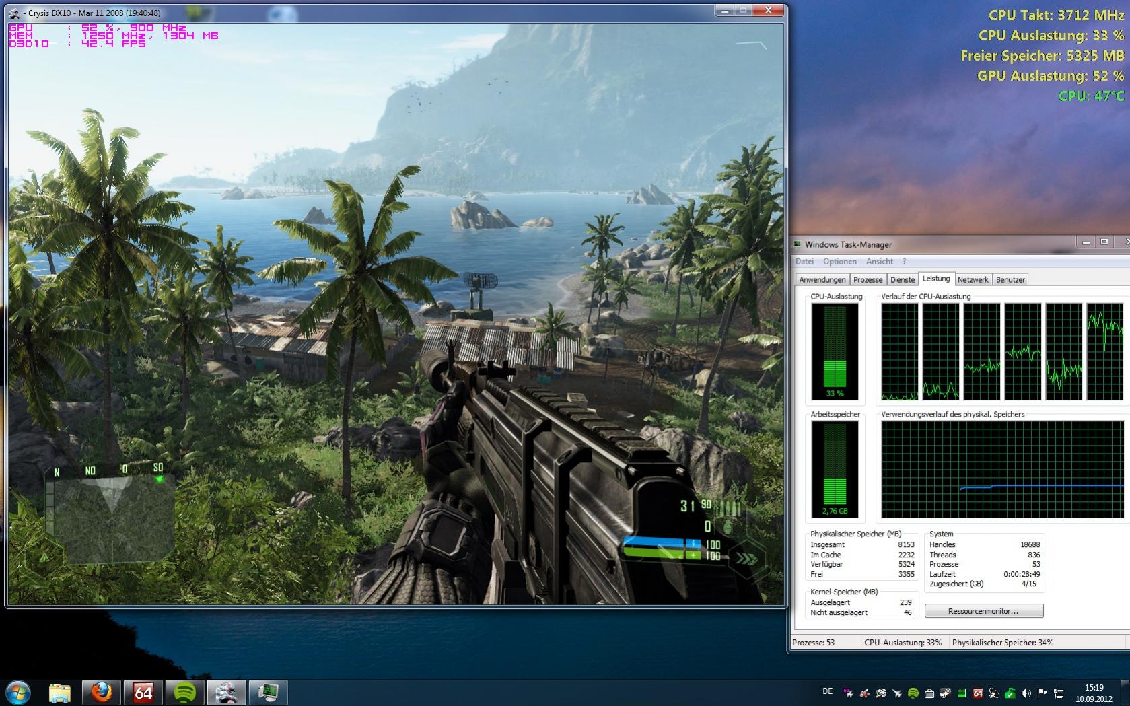Click the Freier Speicher: 5325 MB readout
This screenshot has height=706, width=1130.
[1042, 55]
